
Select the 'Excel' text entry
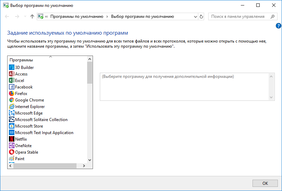[x=20, y=80]
